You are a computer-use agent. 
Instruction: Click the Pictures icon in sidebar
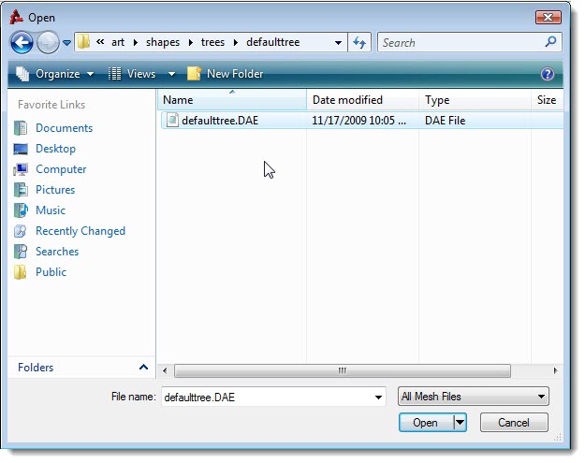coord(21,190)
